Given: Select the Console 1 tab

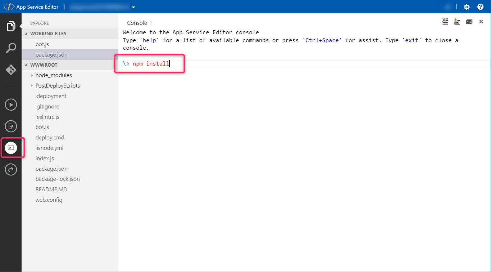Looking at the screenshot, I should point(140,23).
